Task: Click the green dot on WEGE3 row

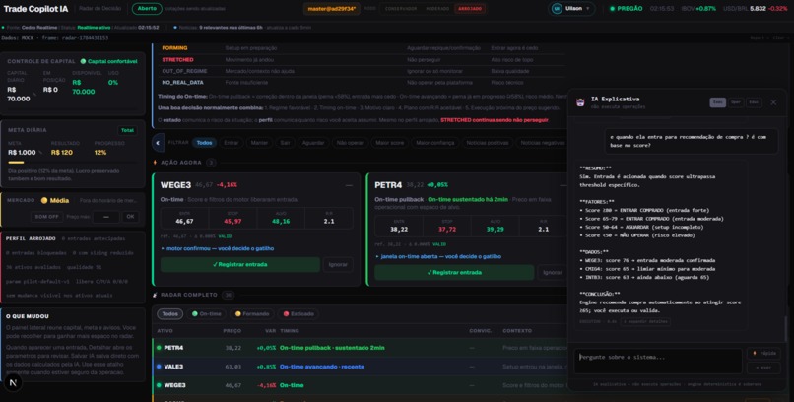Action: tap(159, 385)
